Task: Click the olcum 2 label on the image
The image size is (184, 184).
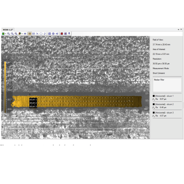Action: click(33, 103)
